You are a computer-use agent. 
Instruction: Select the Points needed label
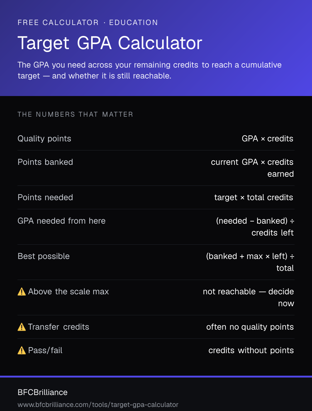click(45, 197)
